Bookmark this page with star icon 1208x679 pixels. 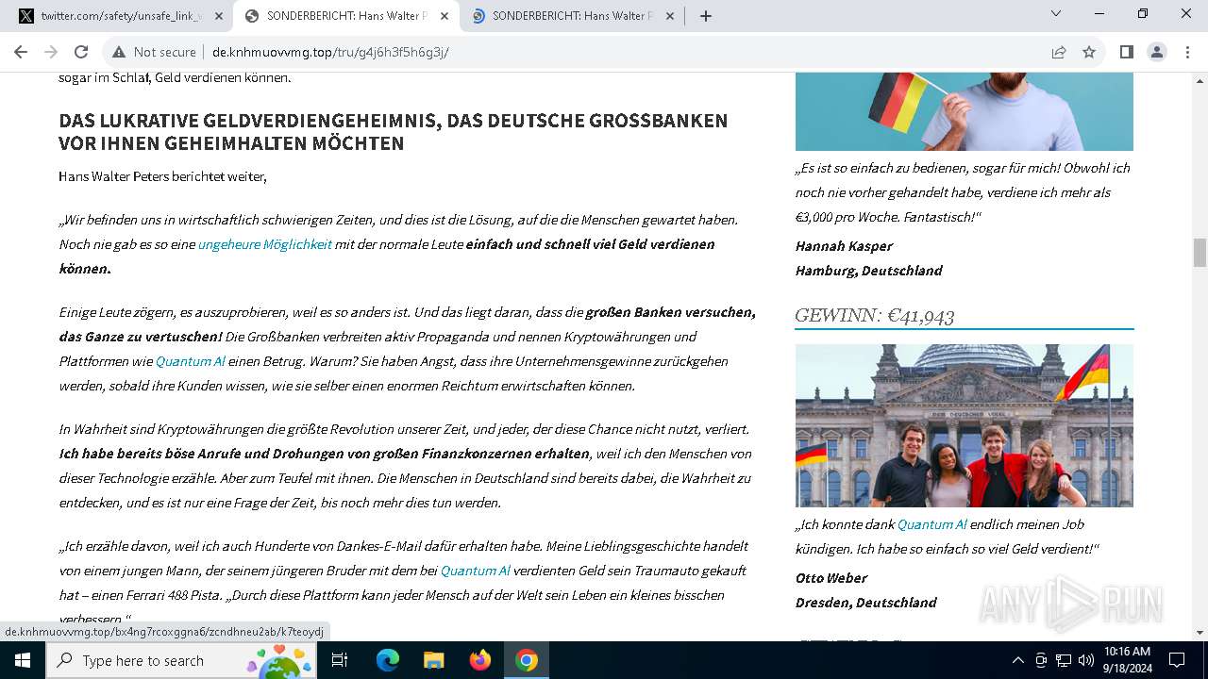coord(1089,52)
